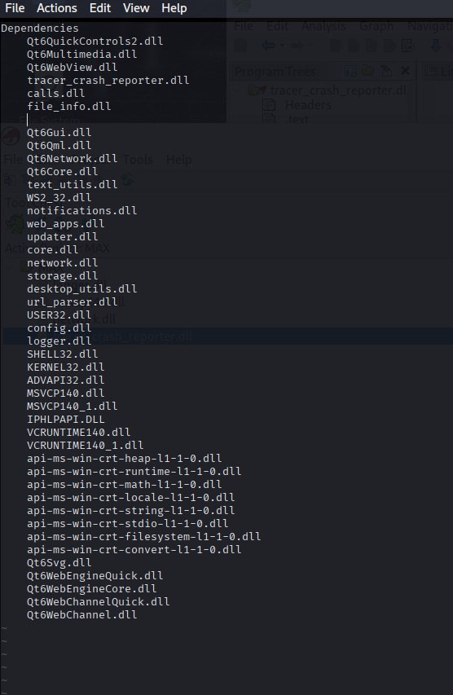453x695 pixels.
Task: Open the Actions menu
Action: [57, 8]
